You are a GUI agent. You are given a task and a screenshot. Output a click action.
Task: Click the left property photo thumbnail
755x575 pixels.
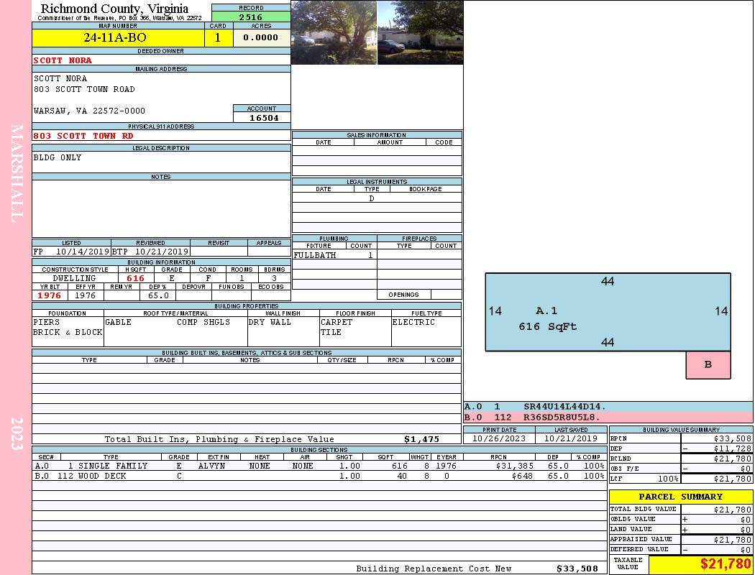tap(334, 32)
